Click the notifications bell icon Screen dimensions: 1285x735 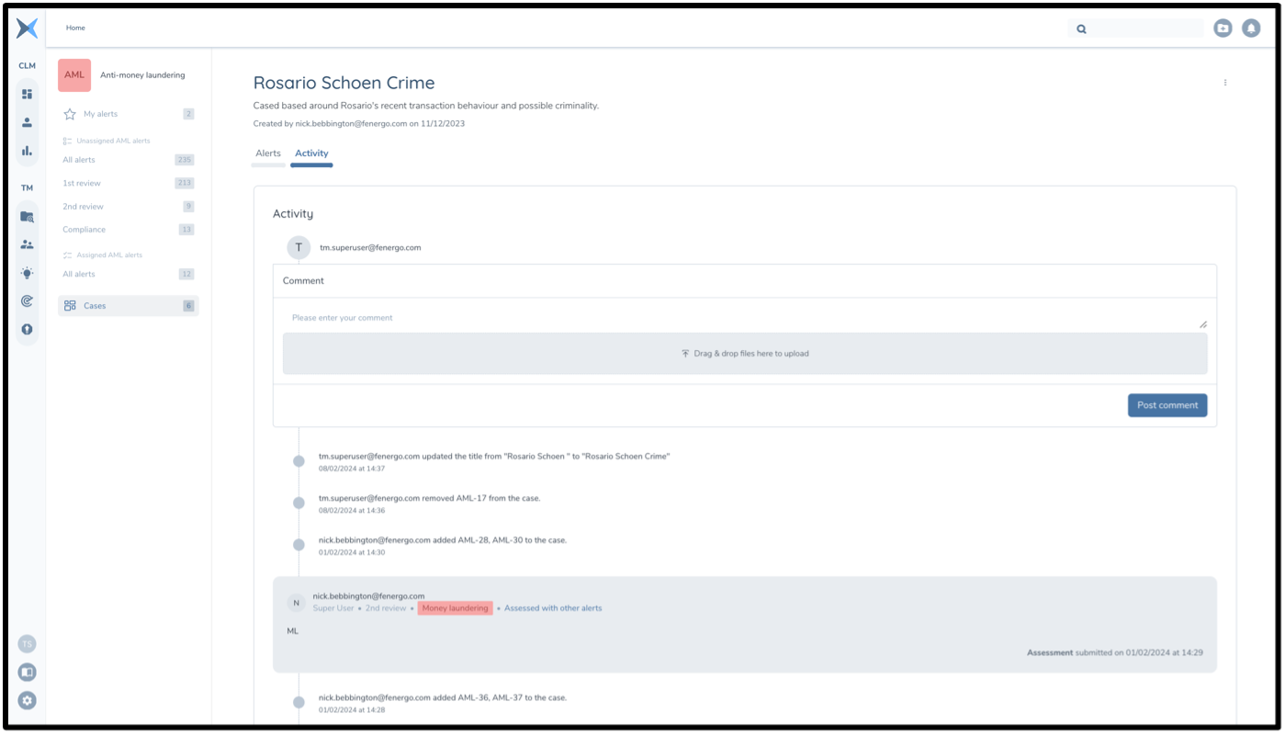1250,28
